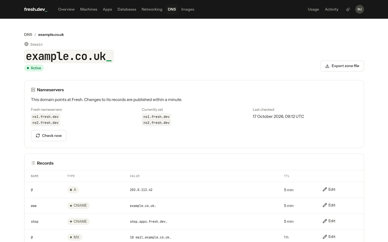The height and width of the screenshot is (242, 388).
Task: Export the zone file
Action: [x=342, y=66]
